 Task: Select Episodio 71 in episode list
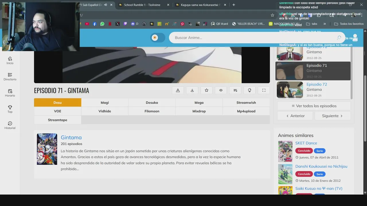313,71
